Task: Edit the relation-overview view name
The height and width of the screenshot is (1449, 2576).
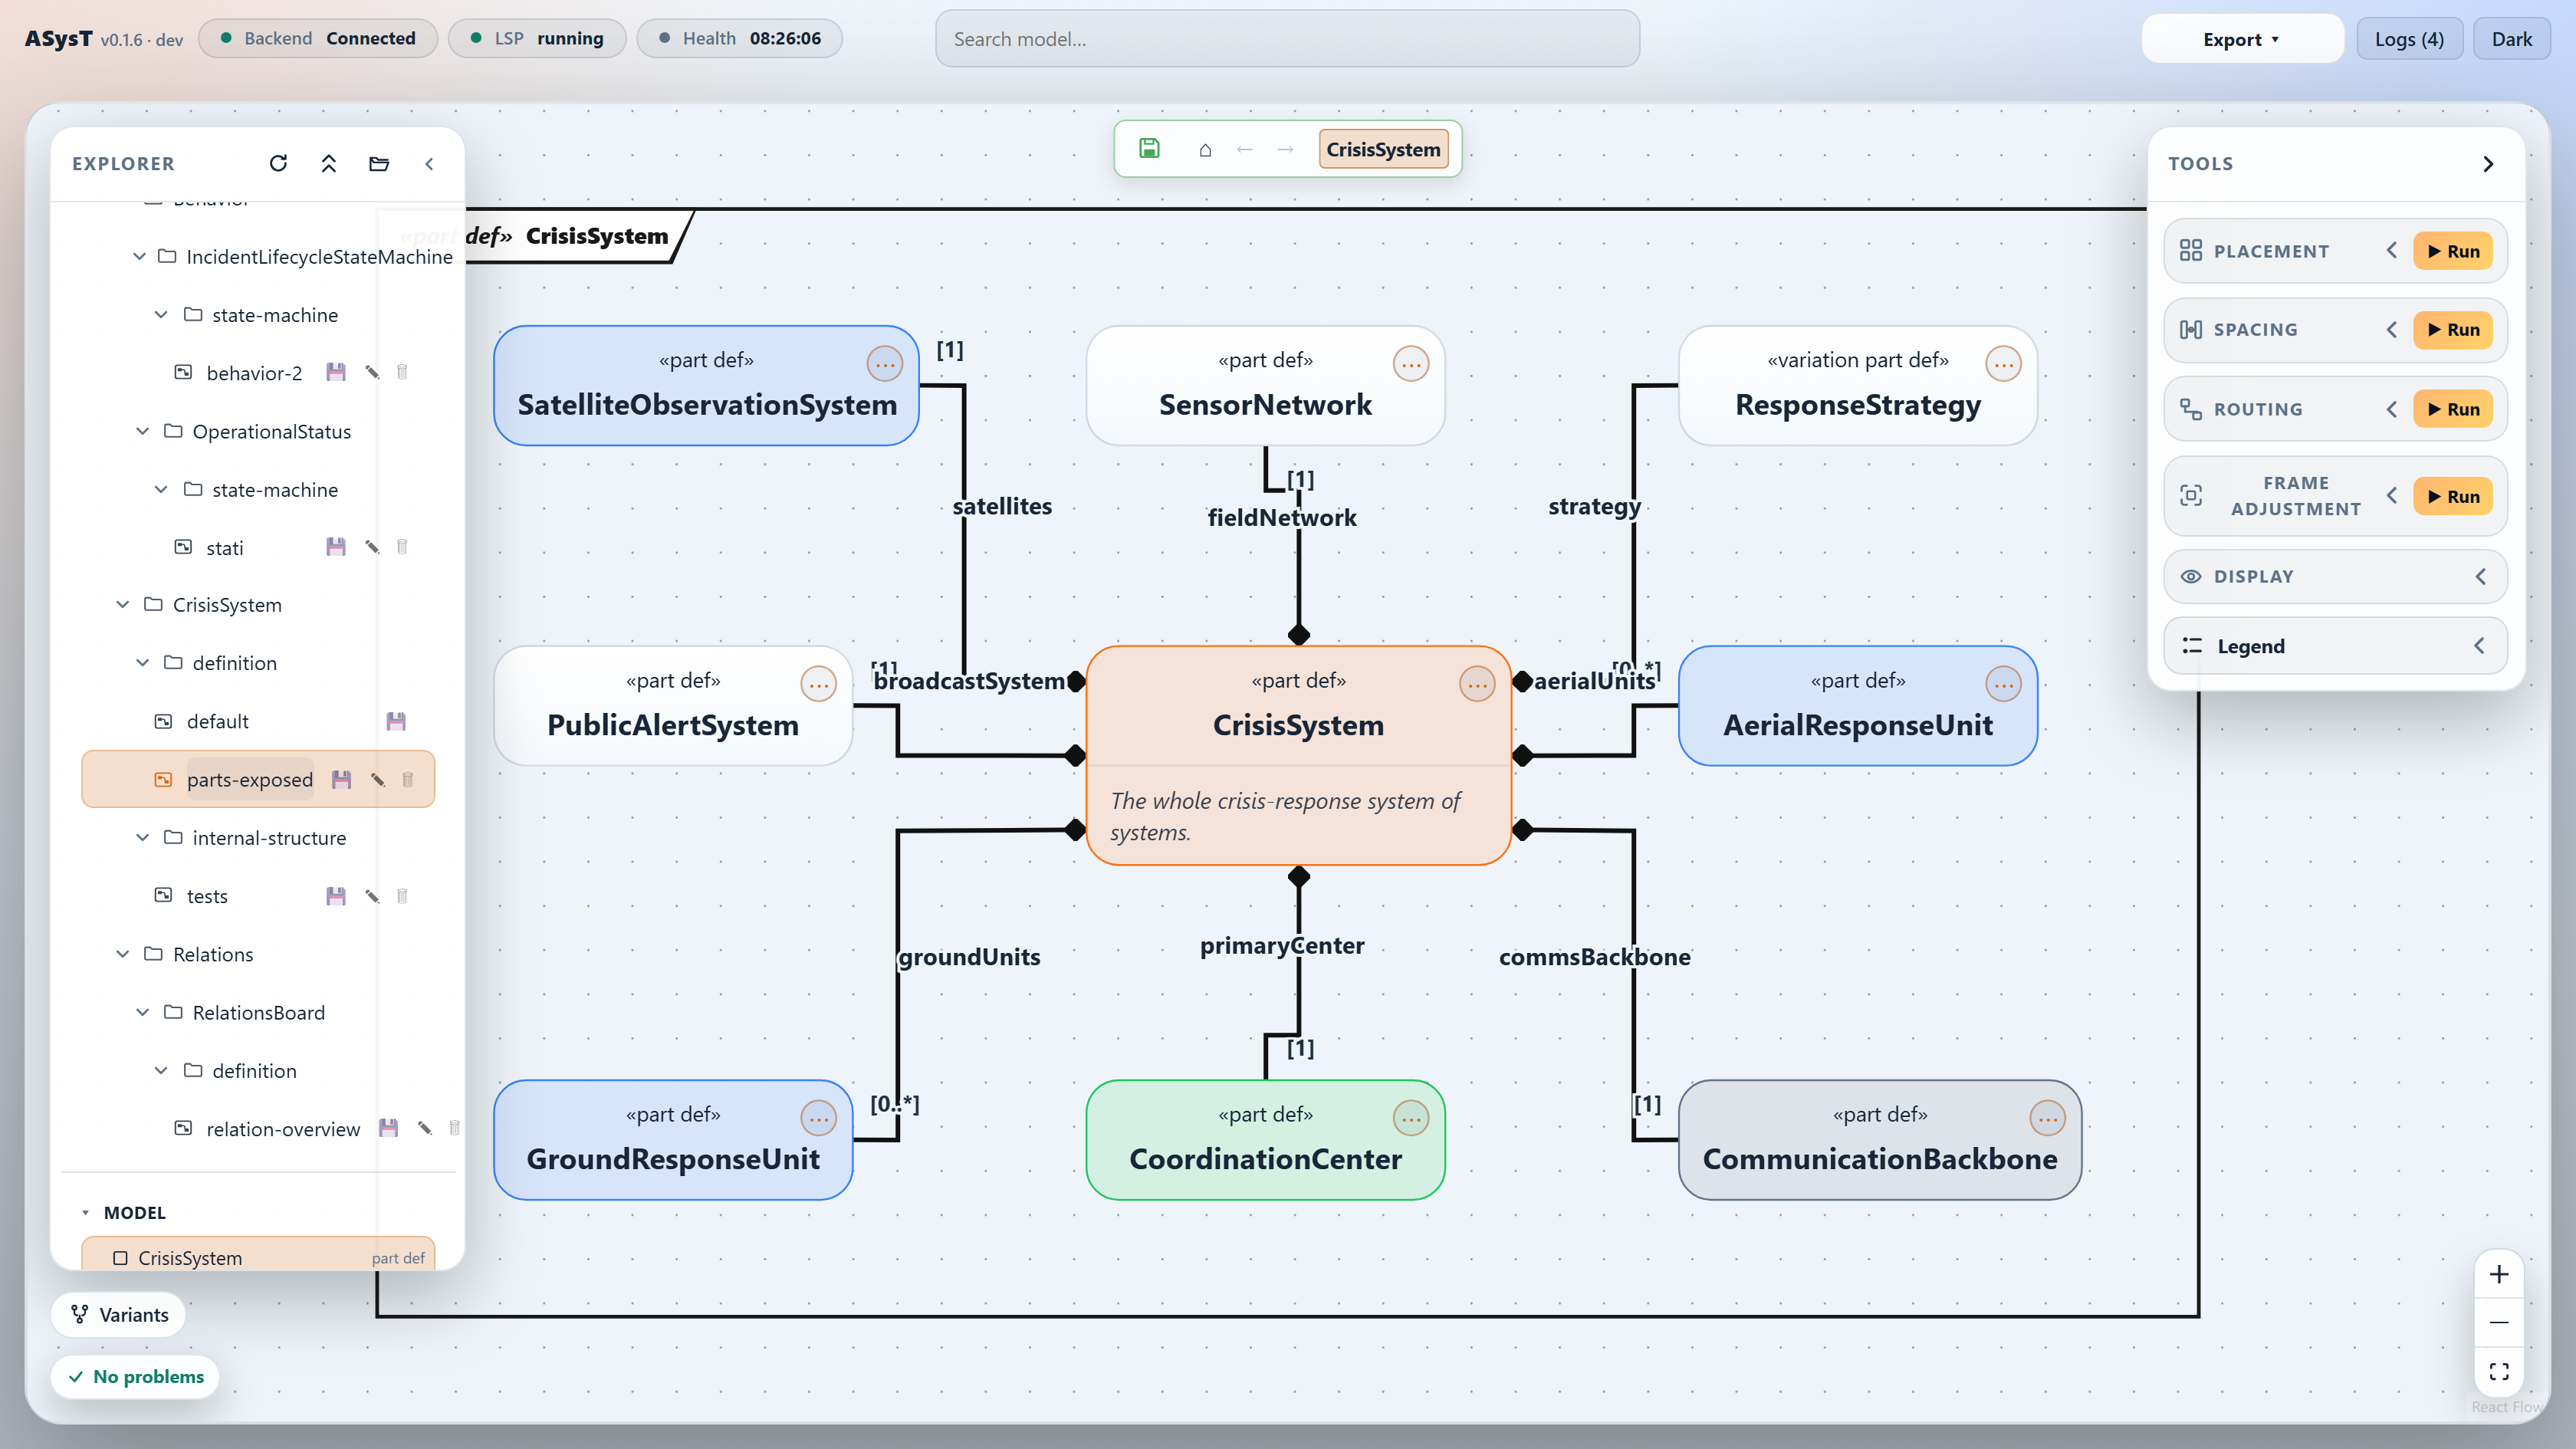Action: click(x=425, y=1128)
